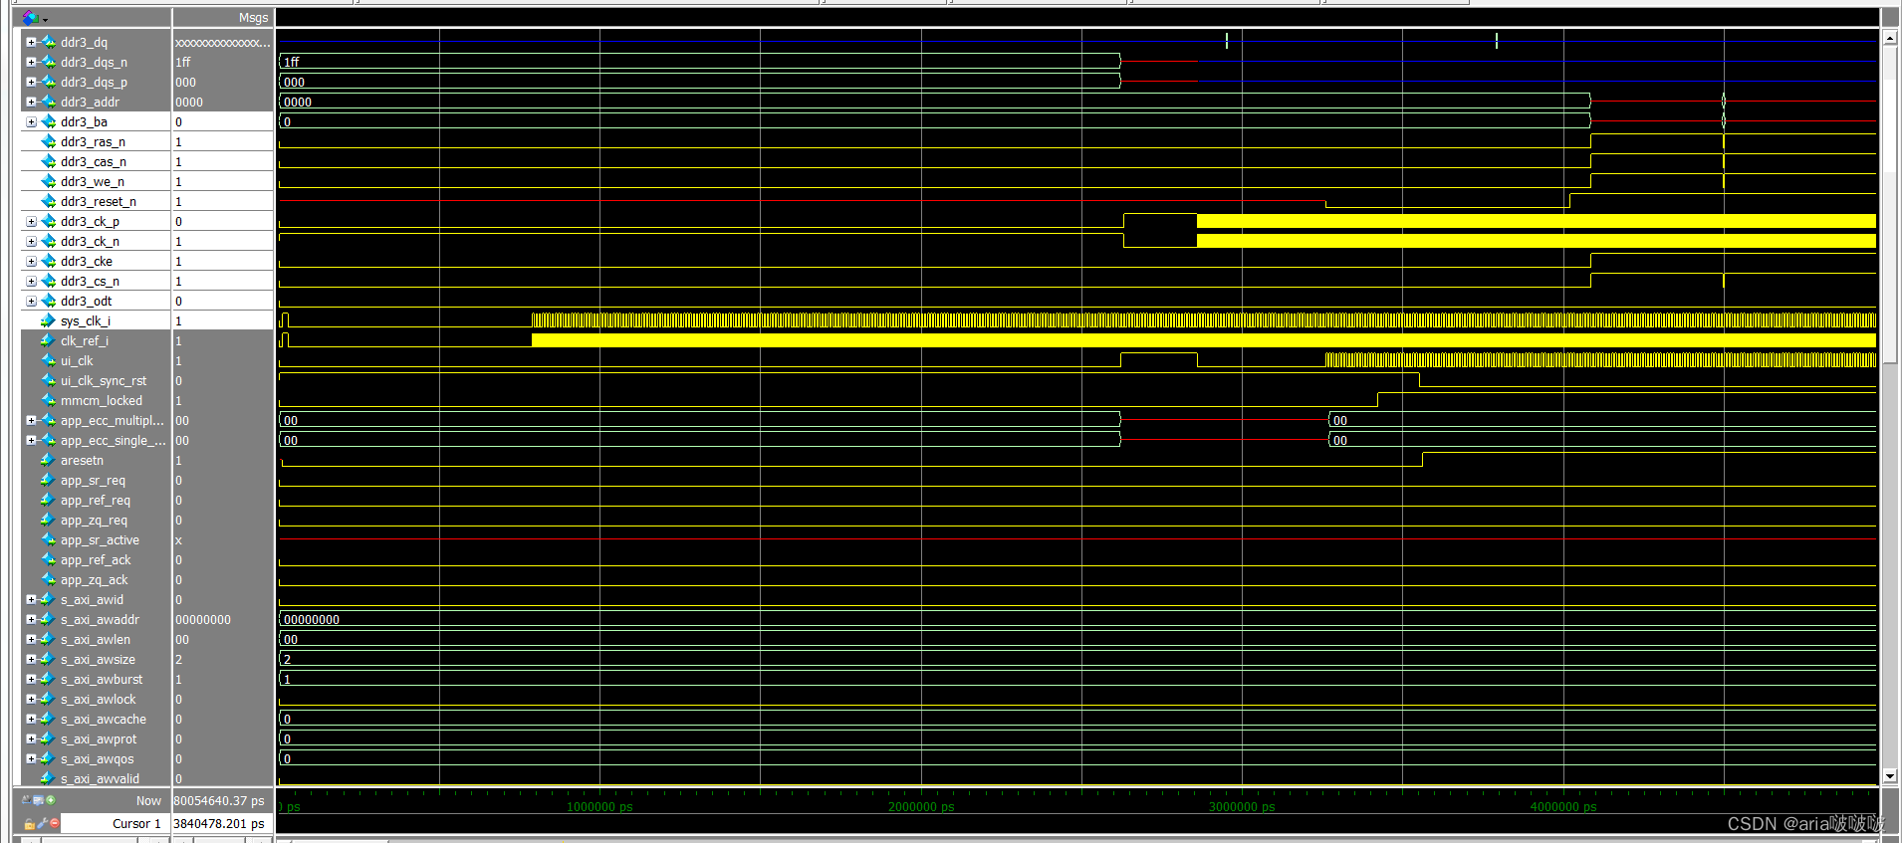Expand the ddr3_ck_p signal group
Image resolution: width=1902 pixels, height=843 pixels.
31,221
